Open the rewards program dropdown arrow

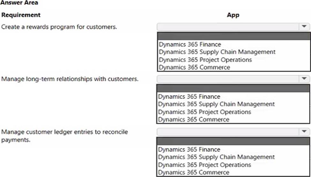click(304, 27)
